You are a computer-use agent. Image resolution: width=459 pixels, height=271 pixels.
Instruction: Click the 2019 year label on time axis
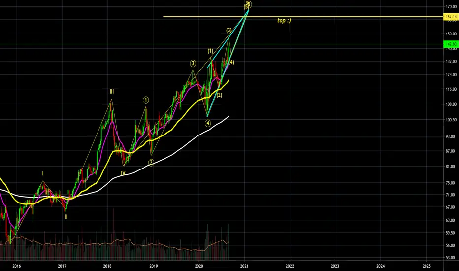pyautogui.click(x=153, y=266)
